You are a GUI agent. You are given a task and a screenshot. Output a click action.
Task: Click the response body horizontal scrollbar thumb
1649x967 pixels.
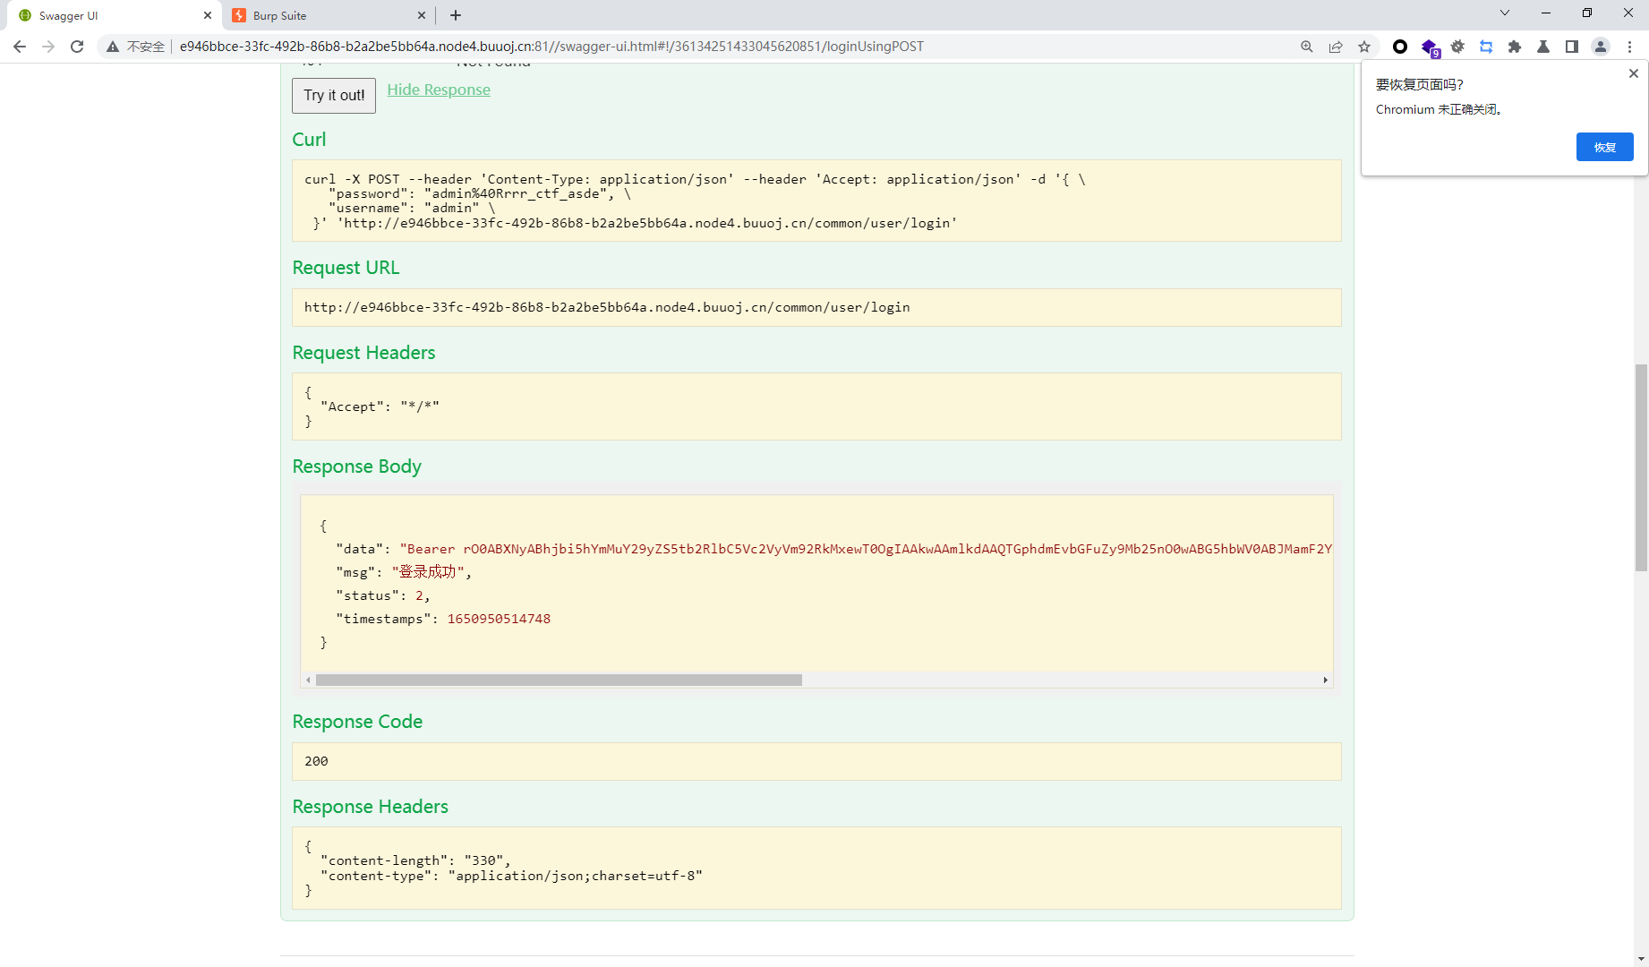point(559,680)
